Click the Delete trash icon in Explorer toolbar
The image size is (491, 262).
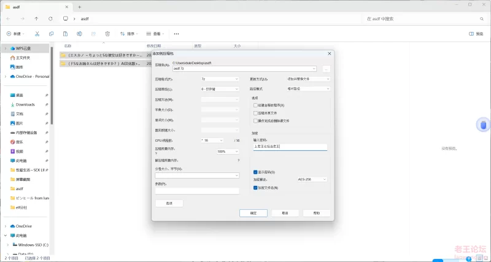(107, 34)
